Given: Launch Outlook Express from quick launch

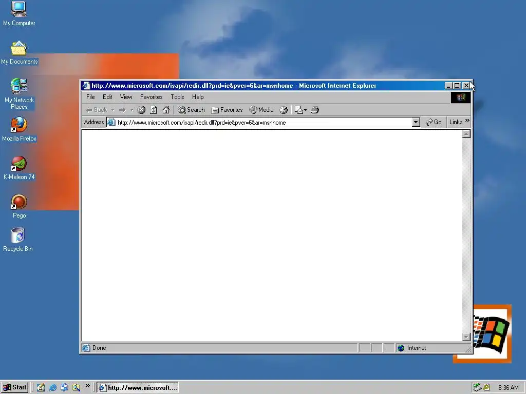Looking at the screenshot, I should (x=64, y=388).
